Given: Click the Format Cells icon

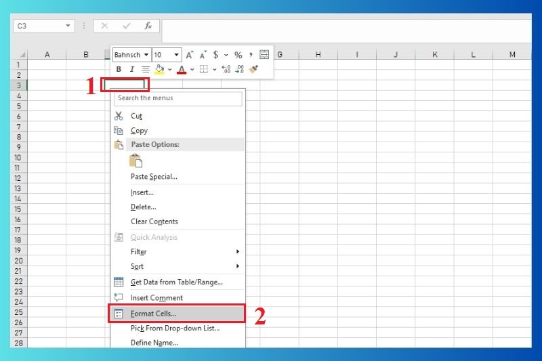Looking at the screenshot, I should click(119, 314).
